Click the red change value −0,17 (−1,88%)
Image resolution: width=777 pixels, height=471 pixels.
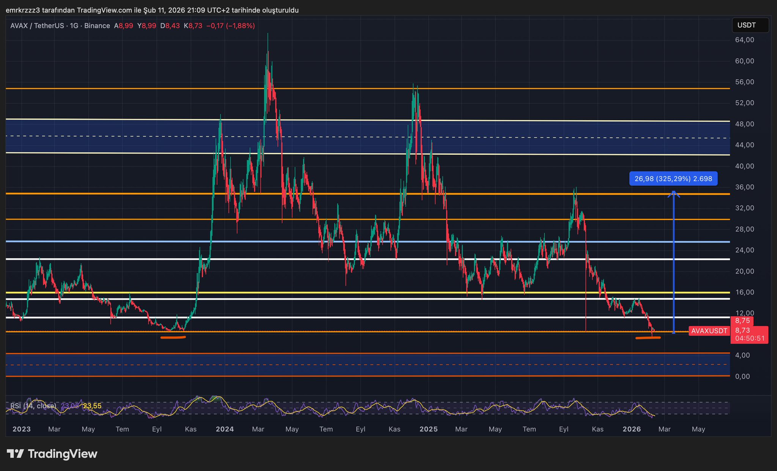(230, 26)
